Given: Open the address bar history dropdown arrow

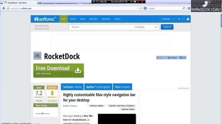Looking at the screenshot, I should coord(137,8).
